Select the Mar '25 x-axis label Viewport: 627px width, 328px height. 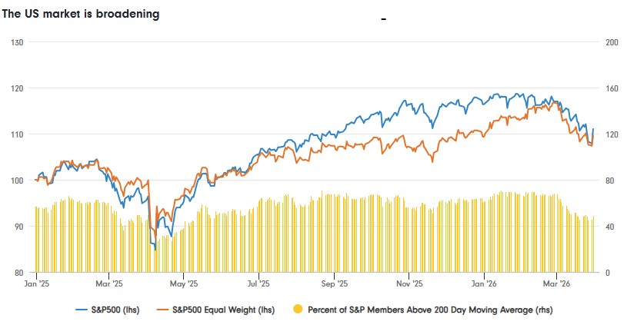click(x=112, y=283)
